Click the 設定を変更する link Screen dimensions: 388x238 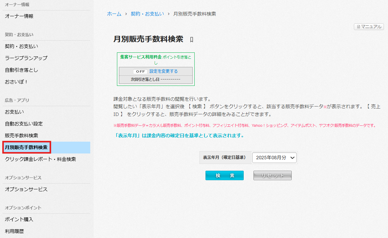click(164, 71)
